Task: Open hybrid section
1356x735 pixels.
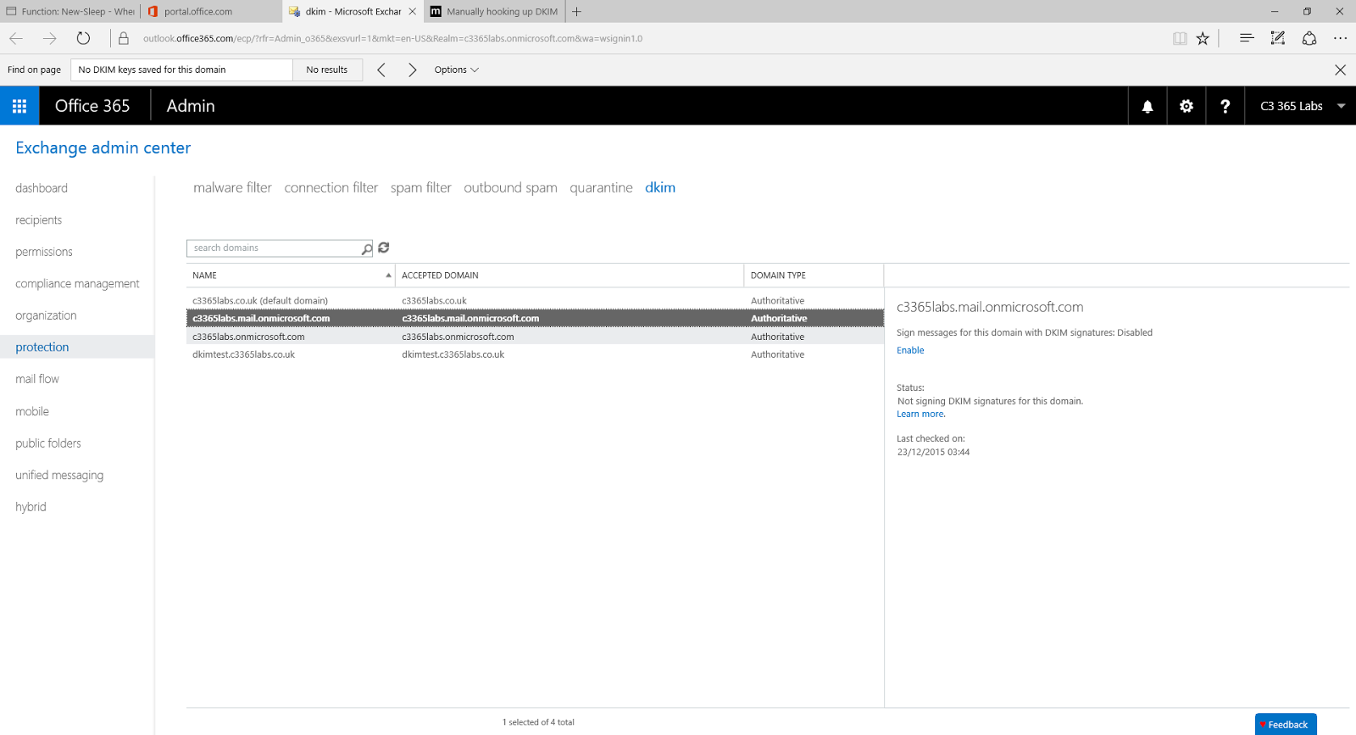Action: click(x=31, y=507)
